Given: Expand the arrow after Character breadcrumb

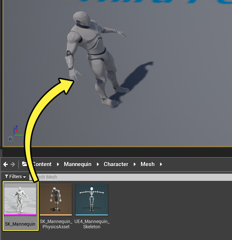Looking at the screenshot, I should (134, 164).
